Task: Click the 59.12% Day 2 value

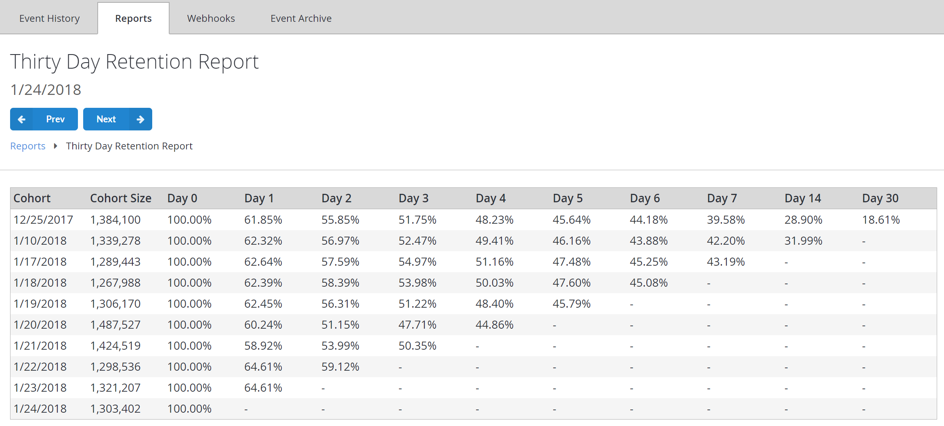Action: 340,367
